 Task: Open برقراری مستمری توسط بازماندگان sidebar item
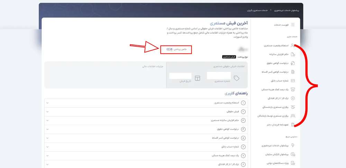click(x=273, y=116)
